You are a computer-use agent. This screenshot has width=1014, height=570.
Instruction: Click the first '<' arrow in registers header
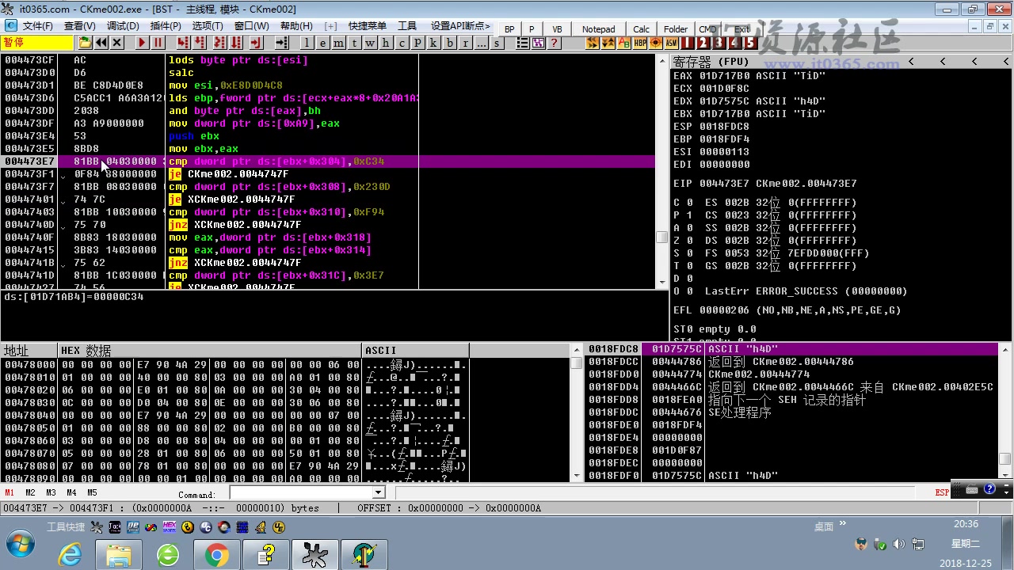click(x=911, y=61)
